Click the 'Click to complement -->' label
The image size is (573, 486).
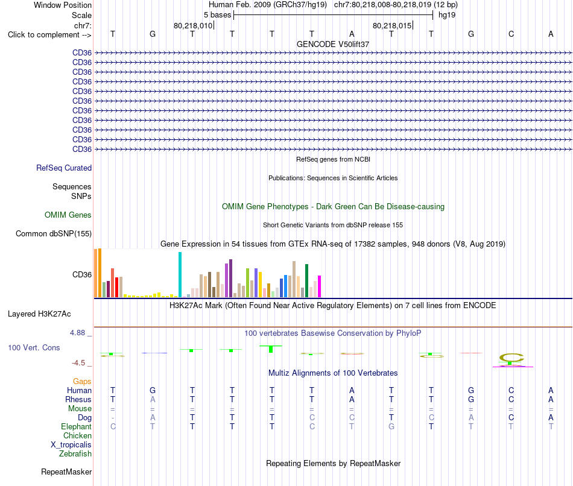49,35
